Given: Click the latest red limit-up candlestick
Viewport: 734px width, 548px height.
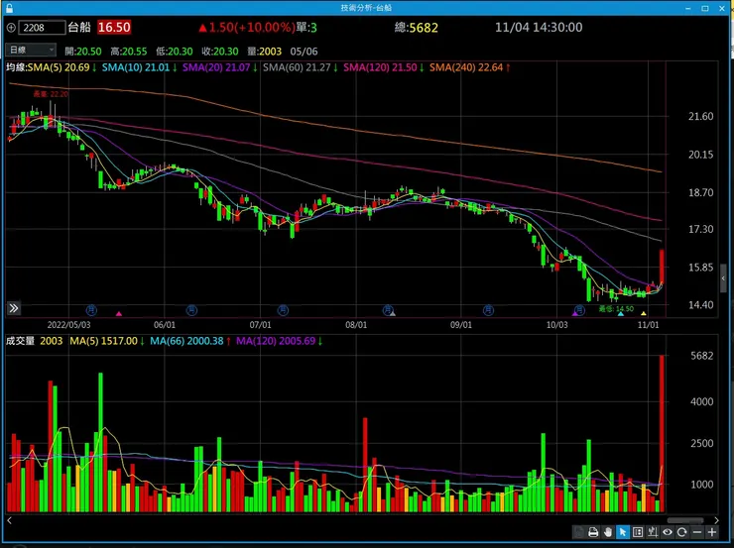Looking at the screenshot, I should 662,268.
